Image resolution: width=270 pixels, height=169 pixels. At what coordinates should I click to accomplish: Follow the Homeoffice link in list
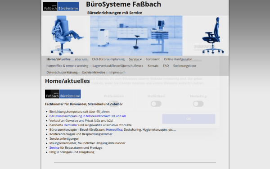click(114, 129)
